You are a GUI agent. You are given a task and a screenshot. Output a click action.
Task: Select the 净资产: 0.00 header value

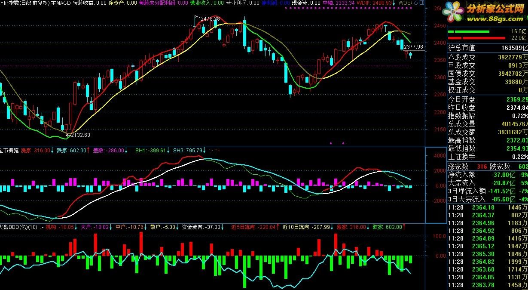pos(122,3)
